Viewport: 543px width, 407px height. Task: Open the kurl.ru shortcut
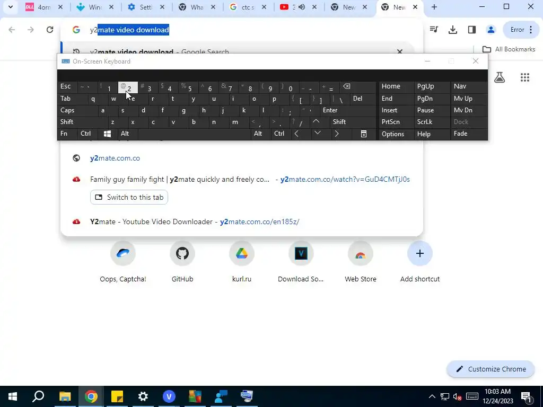point(242,263)
